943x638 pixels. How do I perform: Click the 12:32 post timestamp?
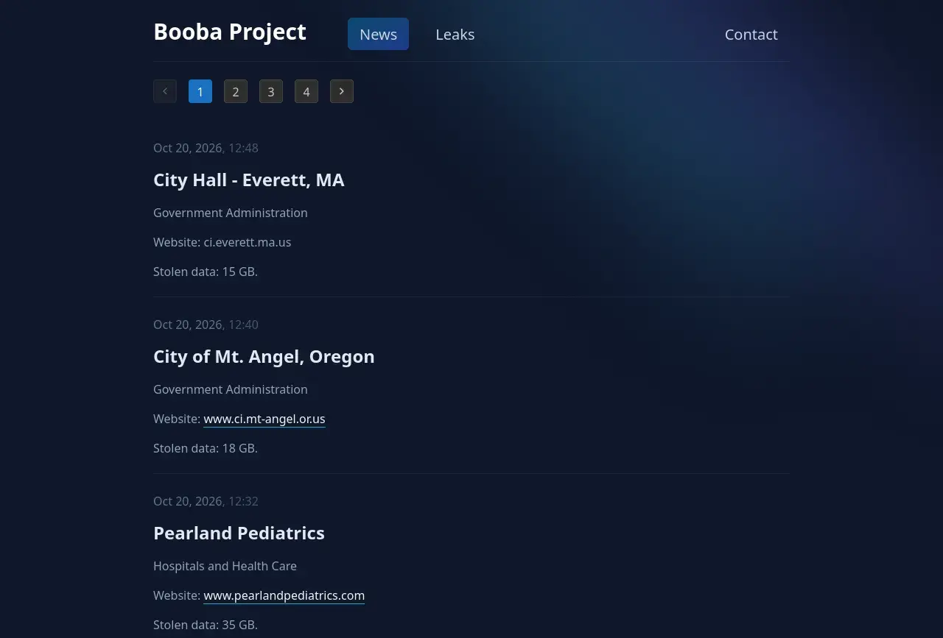pyautogui.click(x=206, y=501)
